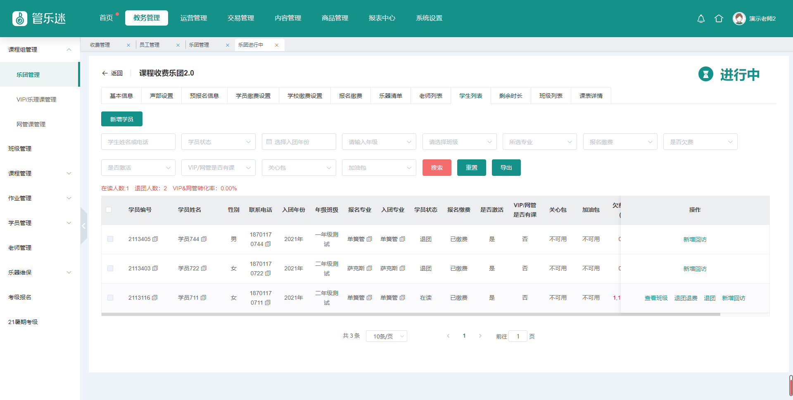Expand the 是否欠费 dropdown filter

700,142
